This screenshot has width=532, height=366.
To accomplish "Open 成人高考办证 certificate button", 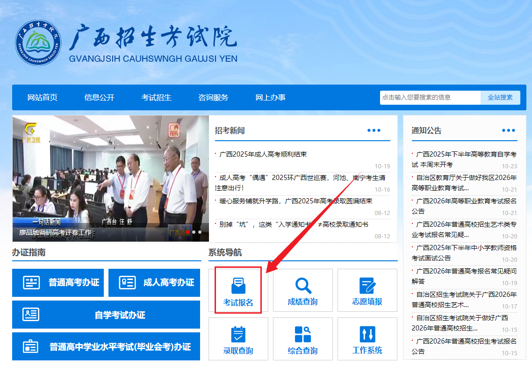I will (154, 282).
